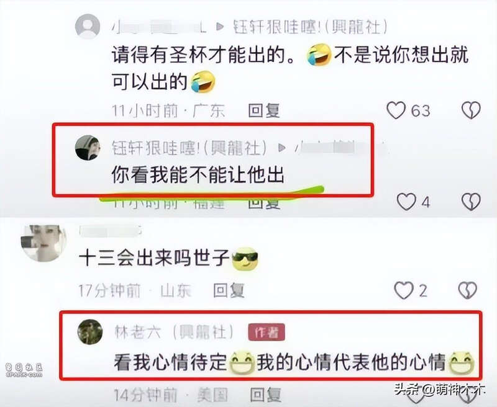Open the gray default avatar profile

(88, 26)
